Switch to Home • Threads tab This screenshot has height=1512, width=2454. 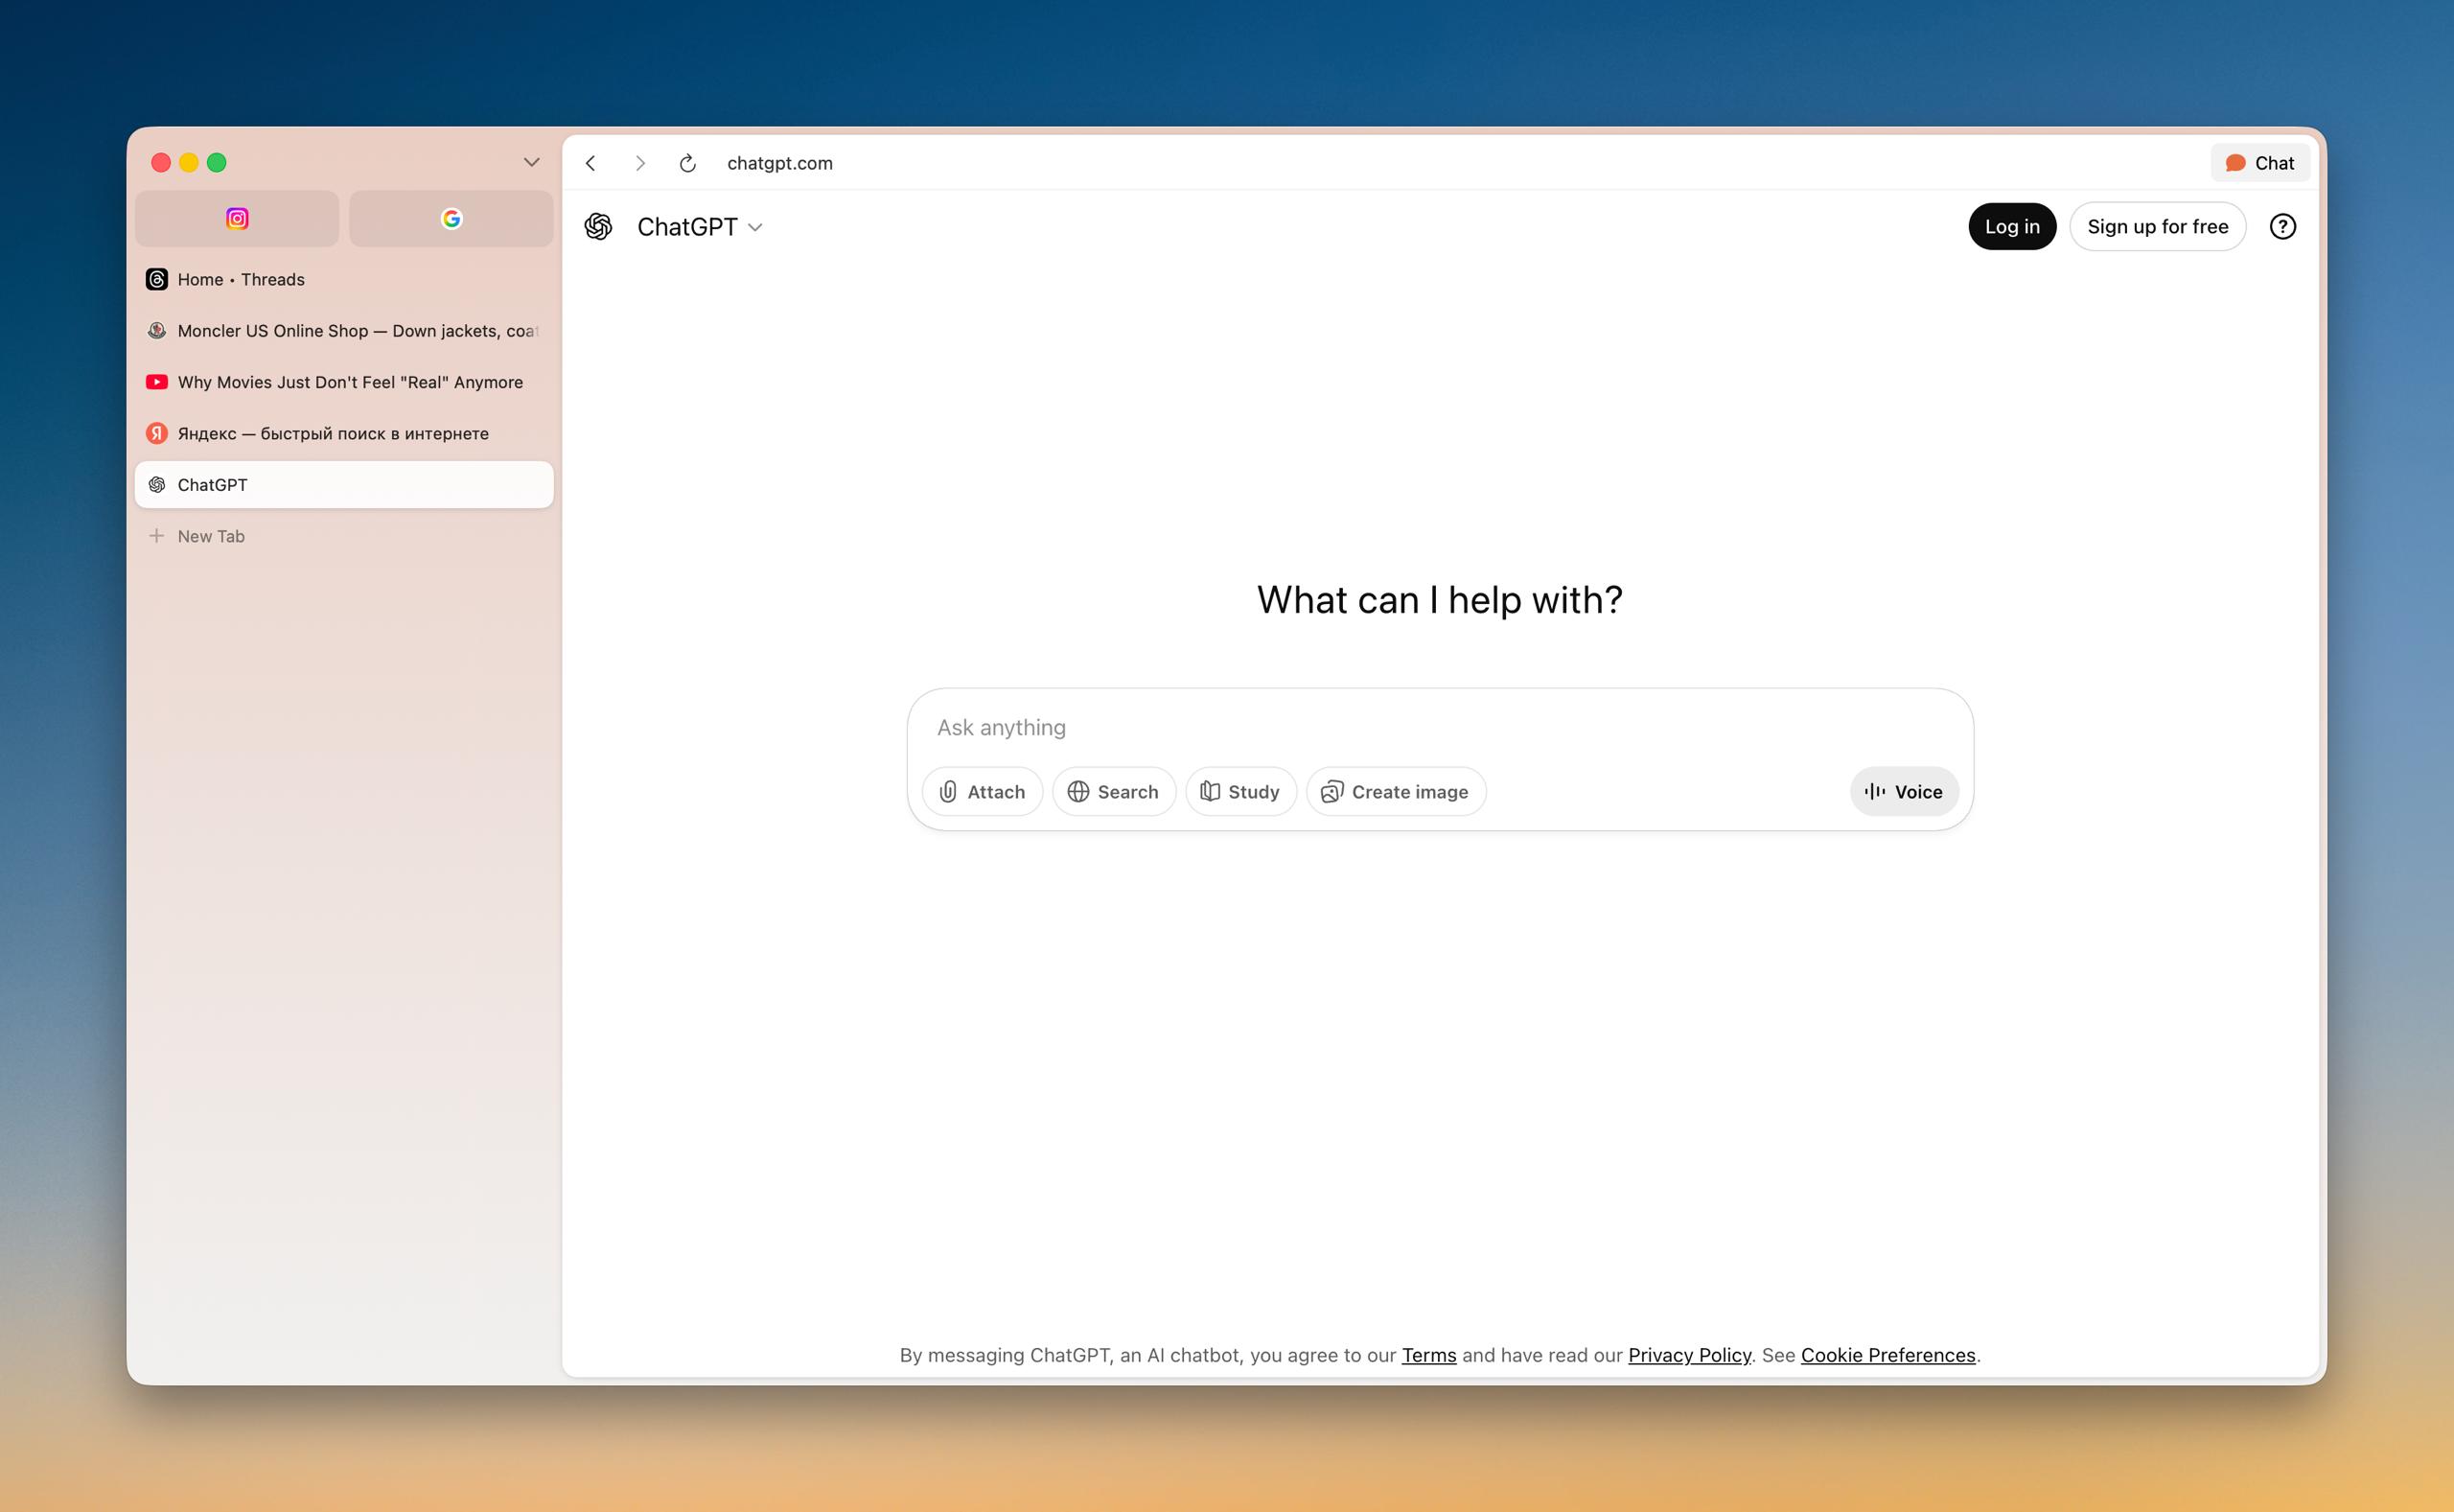(344, 279)
